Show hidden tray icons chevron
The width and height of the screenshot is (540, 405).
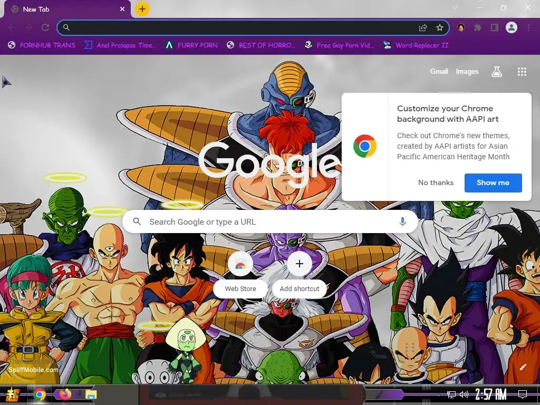(438, 394)
